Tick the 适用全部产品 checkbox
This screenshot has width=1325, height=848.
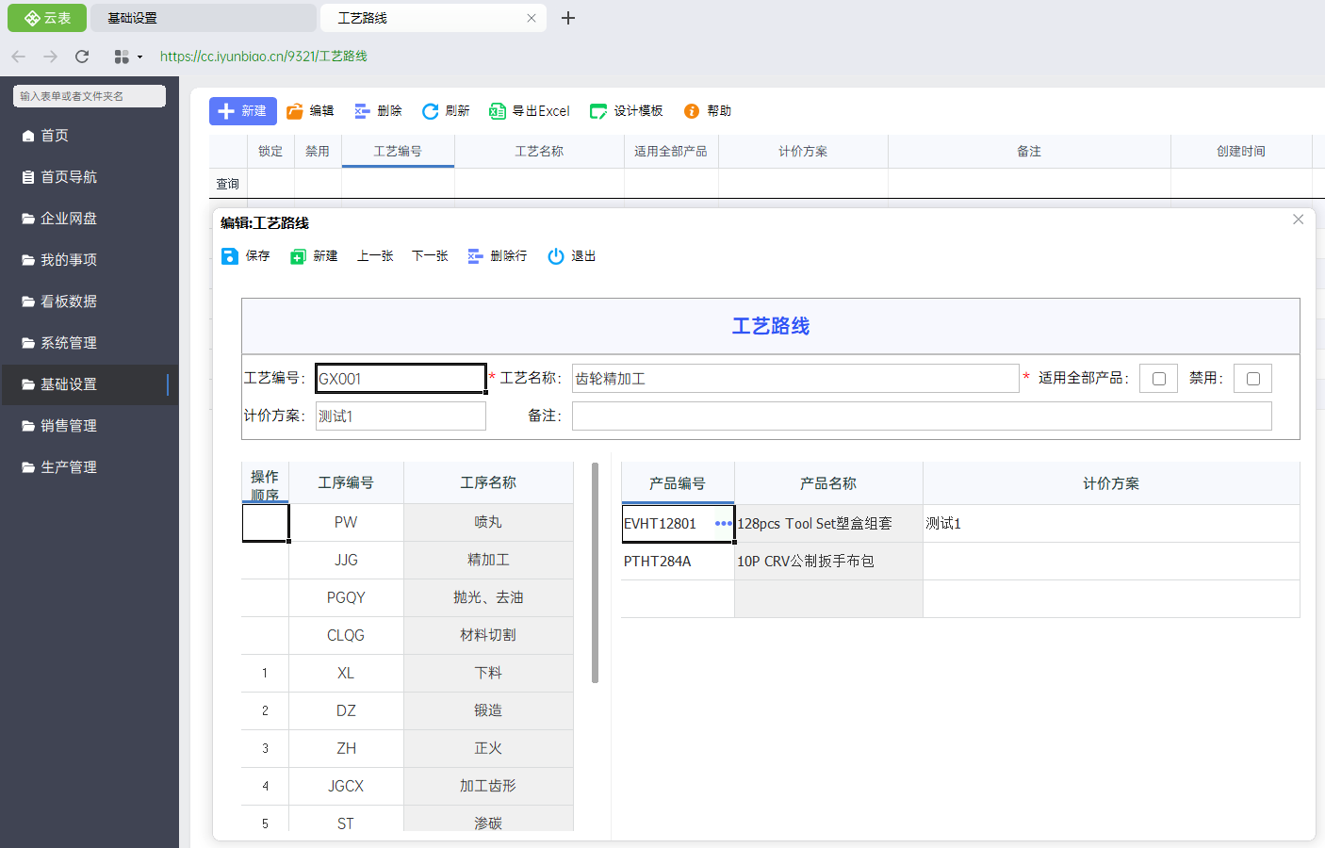(1159, 379)
